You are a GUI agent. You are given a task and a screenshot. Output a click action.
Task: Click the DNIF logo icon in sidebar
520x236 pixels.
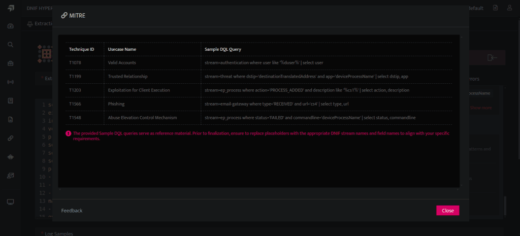(11, 8)
